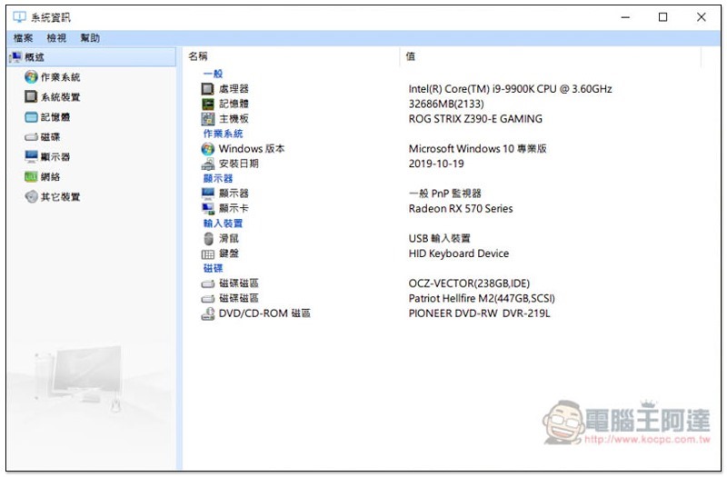
Task: Click the Patriot Hellfire M2(447GB,SCSI) value
Action: 482,299
